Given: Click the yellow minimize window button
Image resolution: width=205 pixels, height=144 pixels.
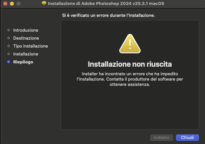Looking at the screenshot, I should point(12,4).
